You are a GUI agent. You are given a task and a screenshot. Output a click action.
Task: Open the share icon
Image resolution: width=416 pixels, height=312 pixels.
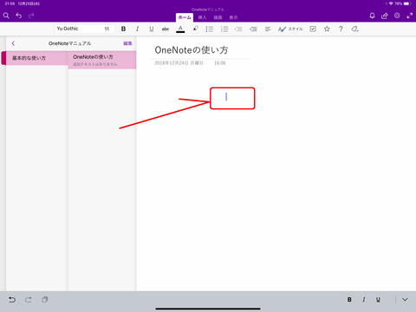[385, 16]
